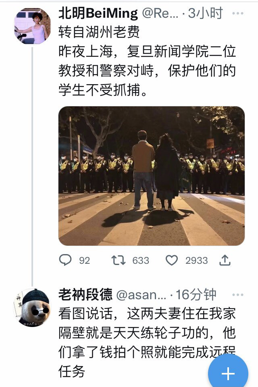Tap the @asan... username handle
This screenshot has width=258, height=387.
141,295
